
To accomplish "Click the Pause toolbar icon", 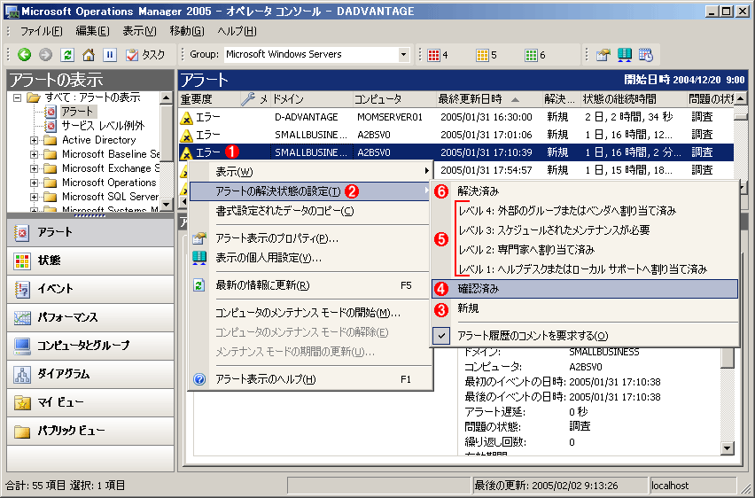I will pos(109,54).
